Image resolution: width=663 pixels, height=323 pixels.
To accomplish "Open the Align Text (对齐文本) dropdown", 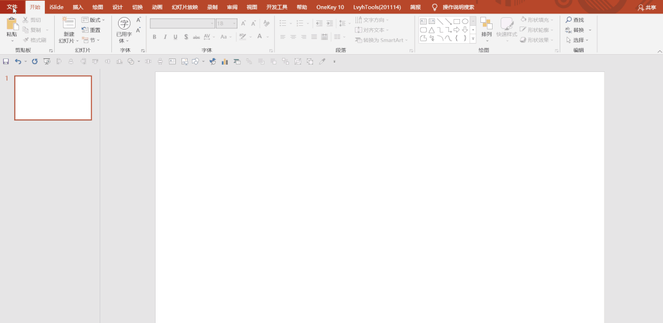I will [372, 30].
